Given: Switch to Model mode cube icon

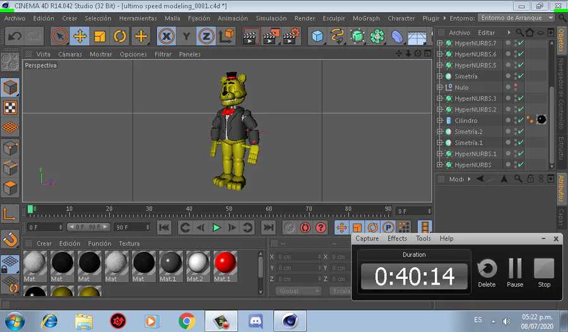Looking at the screenshot, I should 10,88.
